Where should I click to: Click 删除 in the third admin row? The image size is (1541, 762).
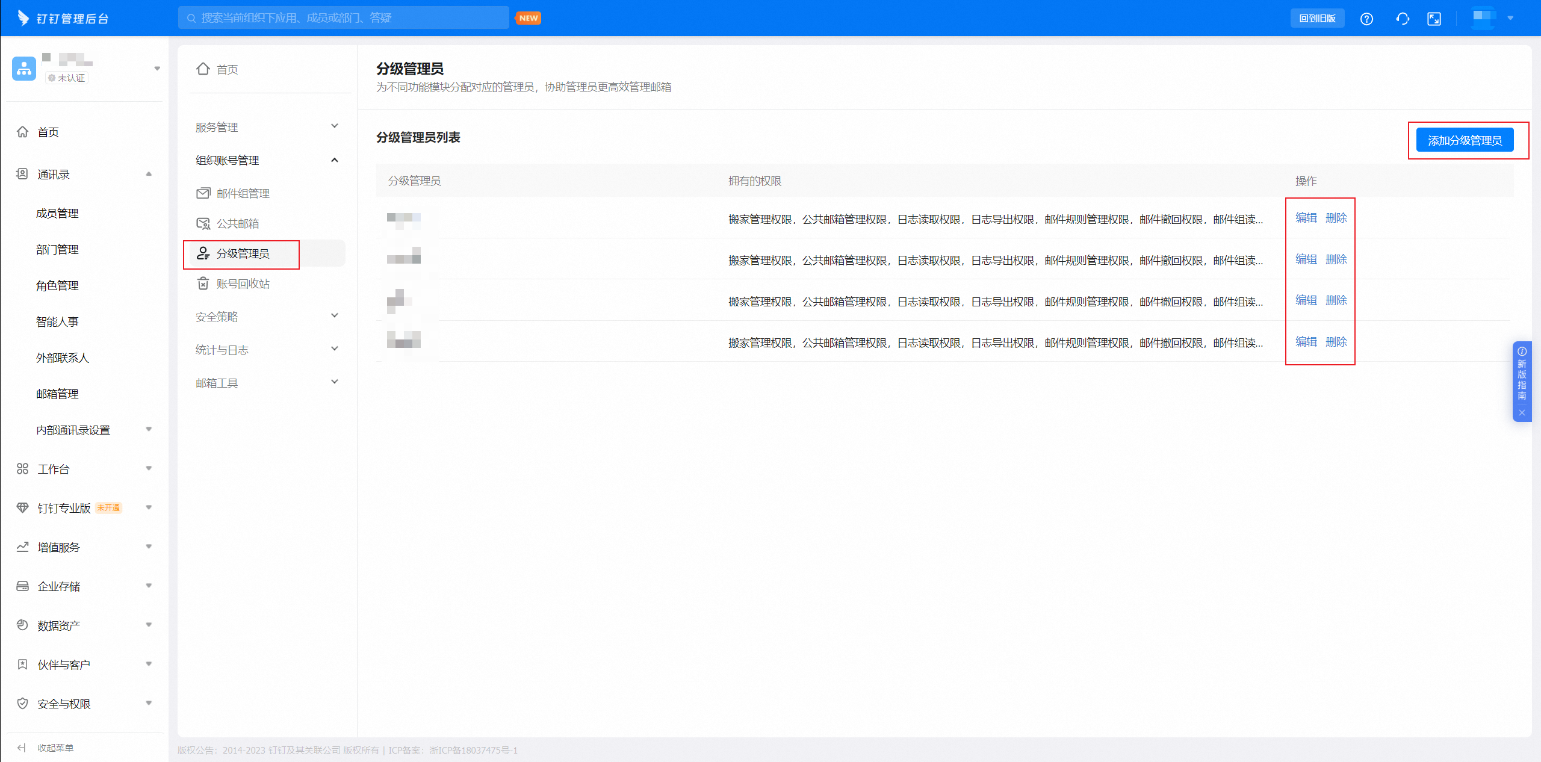(x=1336, y=300)
